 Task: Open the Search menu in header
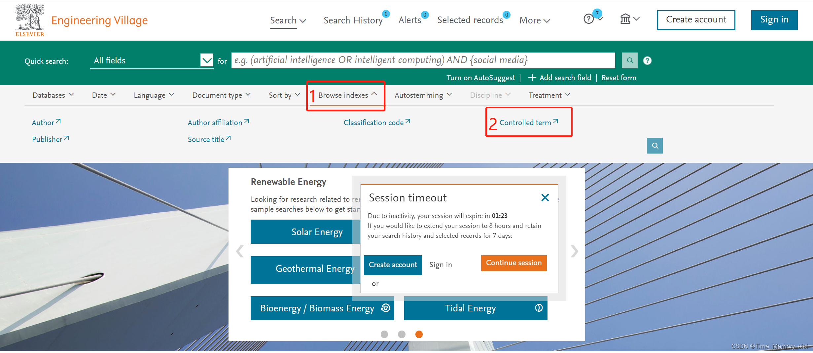(288, 20)
